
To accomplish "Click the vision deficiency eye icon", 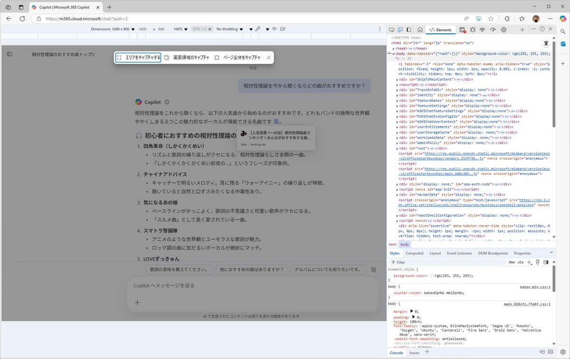I will tap(274, 29).
